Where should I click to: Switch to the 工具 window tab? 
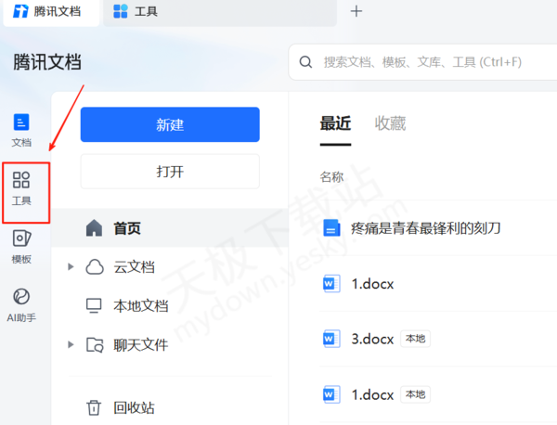click(220, 12)
